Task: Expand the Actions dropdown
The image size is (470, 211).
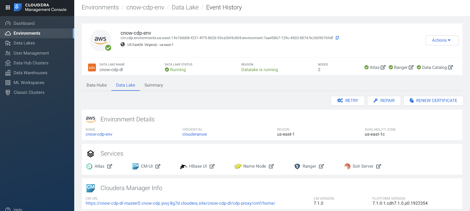Action: coord(442,40)
